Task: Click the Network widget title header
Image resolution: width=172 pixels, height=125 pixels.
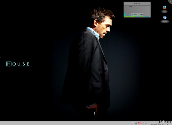Action: click(137, 4)
